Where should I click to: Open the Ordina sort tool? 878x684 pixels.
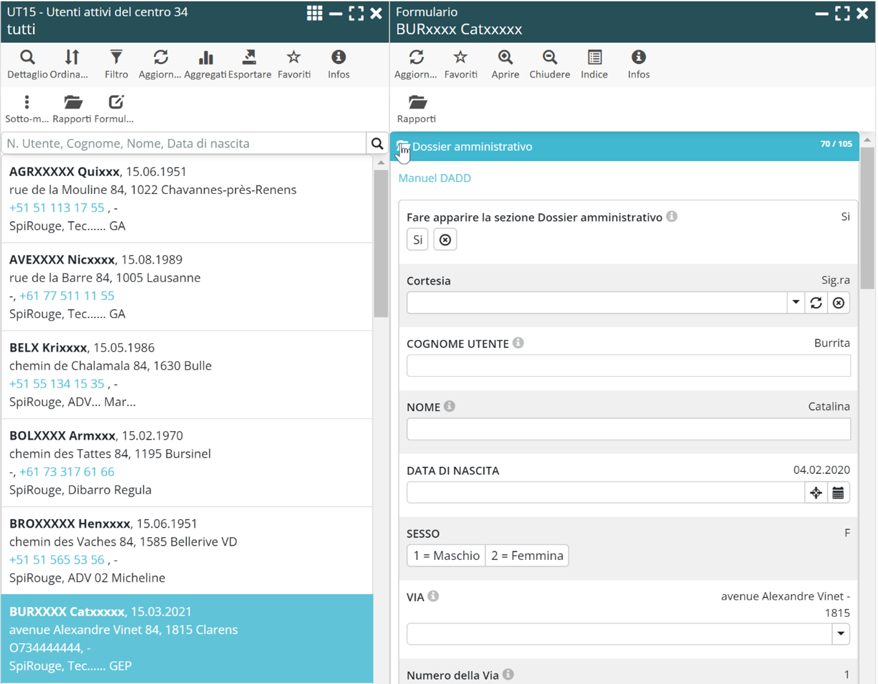tap(72, 58)
